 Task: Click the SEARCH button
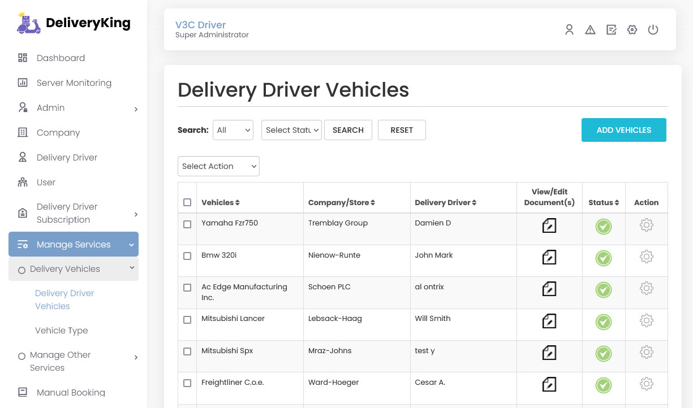pos(348,130)
